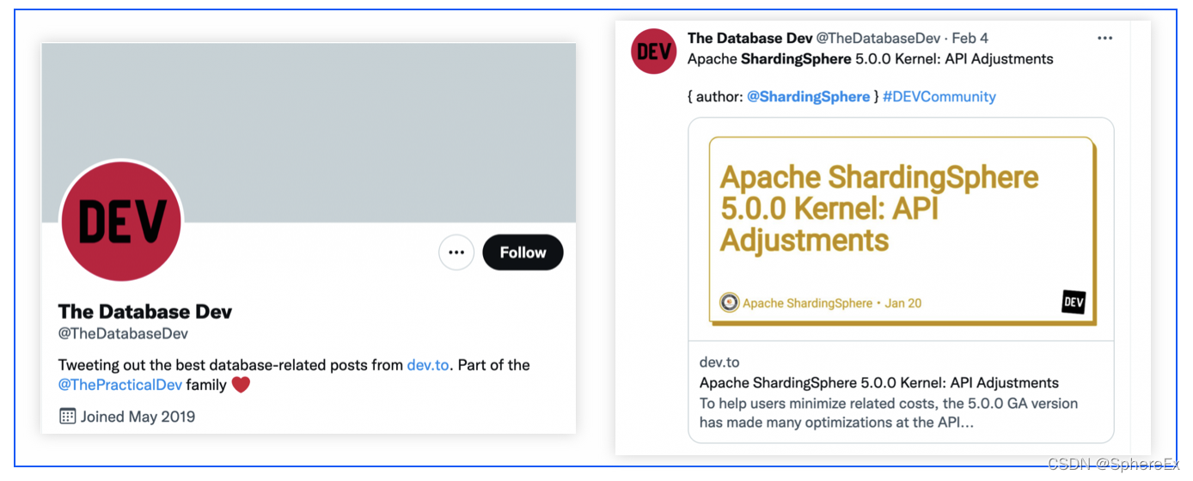This screenshot has width=1193, height=481.
Task: Click the gray profile banner image
Action: pos(309,133)
